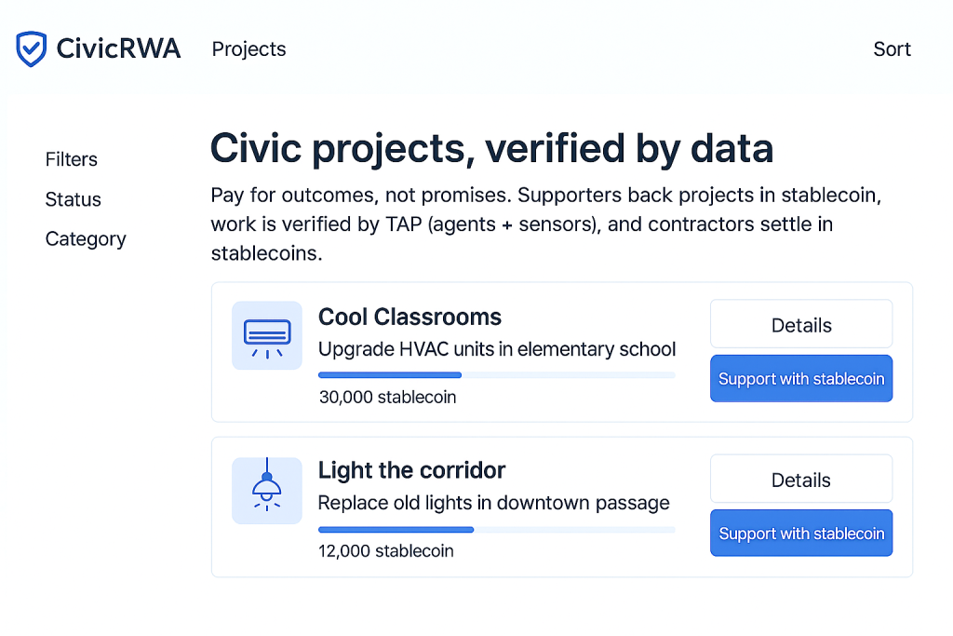Expand the Category filter

(86, 239)
